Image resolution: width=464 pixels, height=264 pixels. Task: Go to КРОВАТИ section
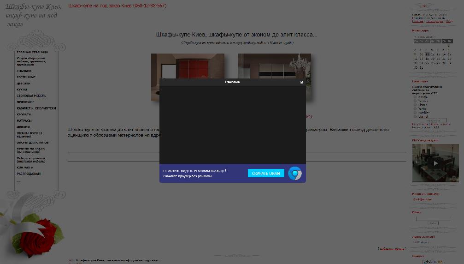(23, 114)
